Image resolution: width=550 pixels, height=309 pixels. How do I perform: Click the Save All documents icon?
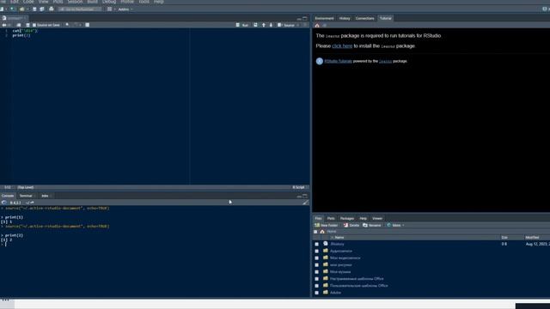42,9
